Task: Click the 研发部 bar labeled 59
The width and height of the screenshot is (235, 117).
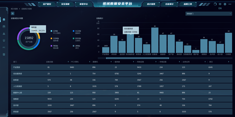Action: point(114,44)
